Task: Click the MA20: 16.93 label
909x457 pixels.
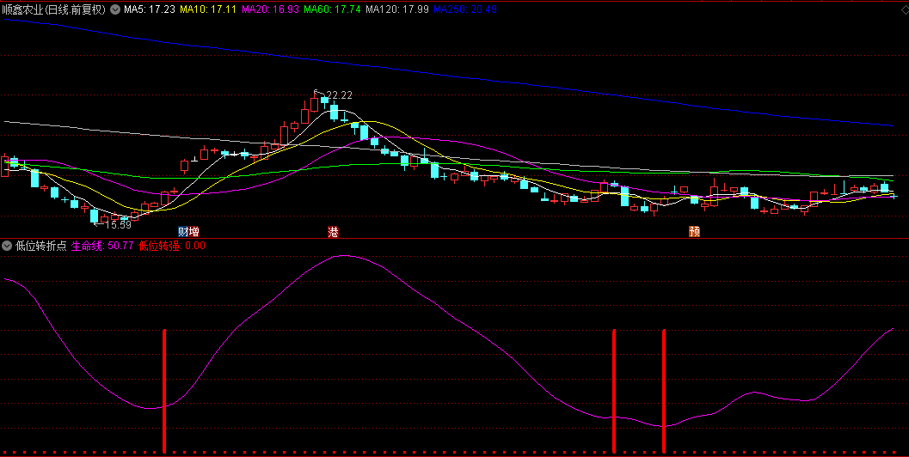Action: pos(270,9)
